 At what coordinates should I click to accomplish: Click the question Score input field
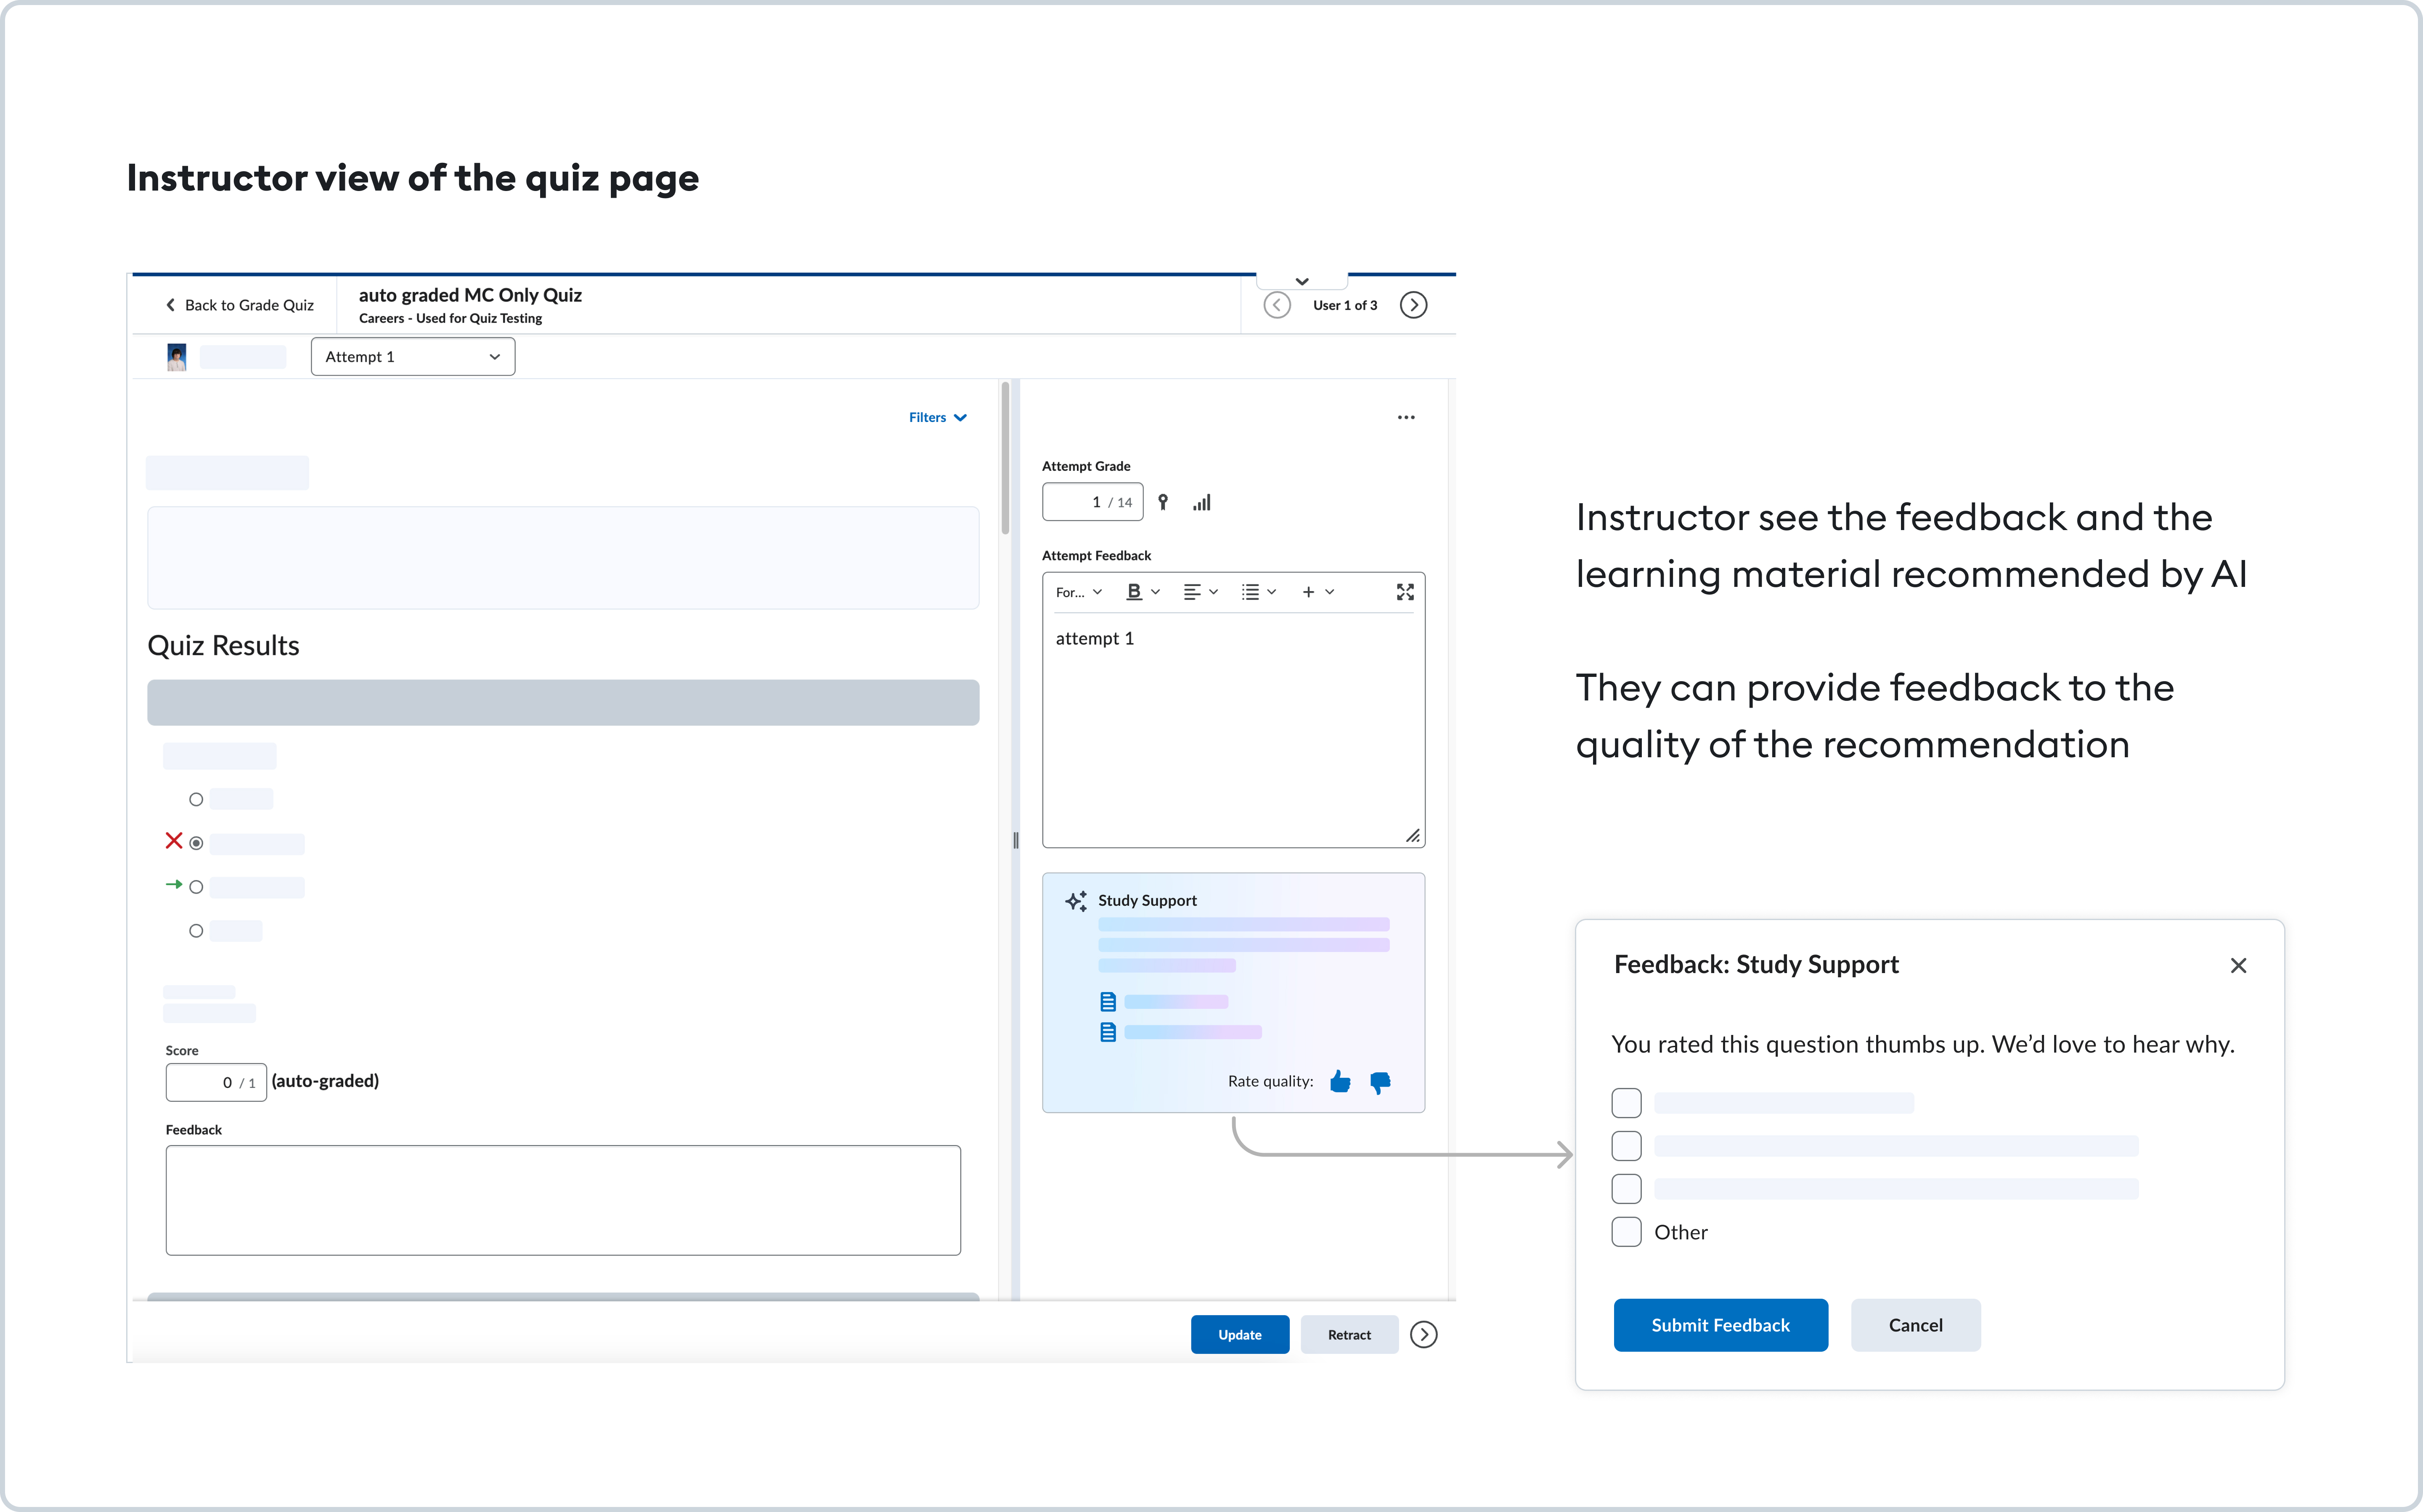pyautogui.click(x=216, y=1082)
